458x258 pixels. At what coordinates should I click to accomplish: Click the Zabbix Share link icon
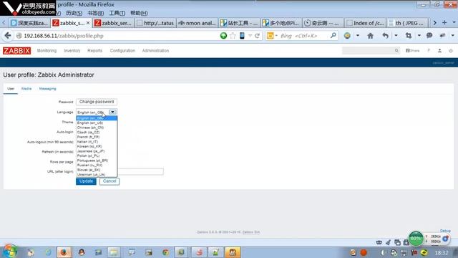[x=412, y=51]
